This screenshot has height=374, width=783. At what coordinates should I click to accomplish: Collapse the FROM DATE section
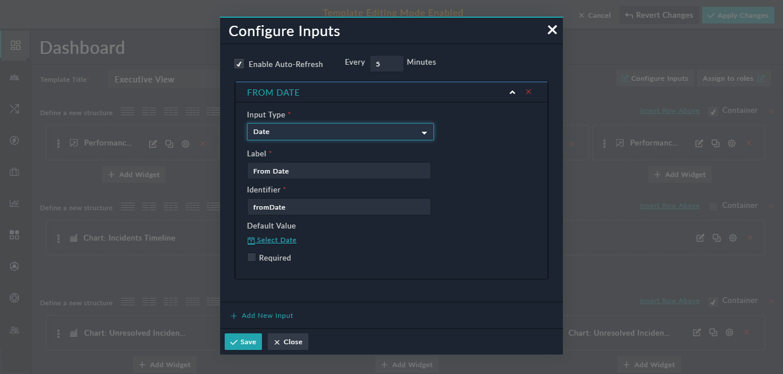tap(512, 92)
